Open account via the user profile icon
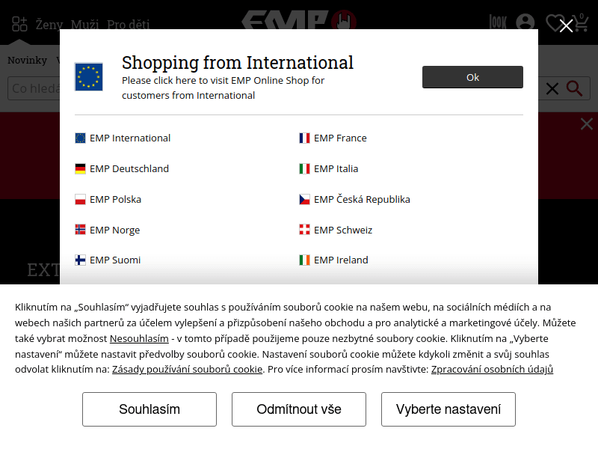This screenshot has width=598, height=449. coord(525,23)
